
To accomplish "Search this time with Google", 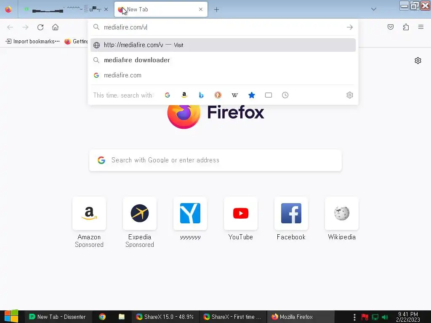I will coord(168,95).
